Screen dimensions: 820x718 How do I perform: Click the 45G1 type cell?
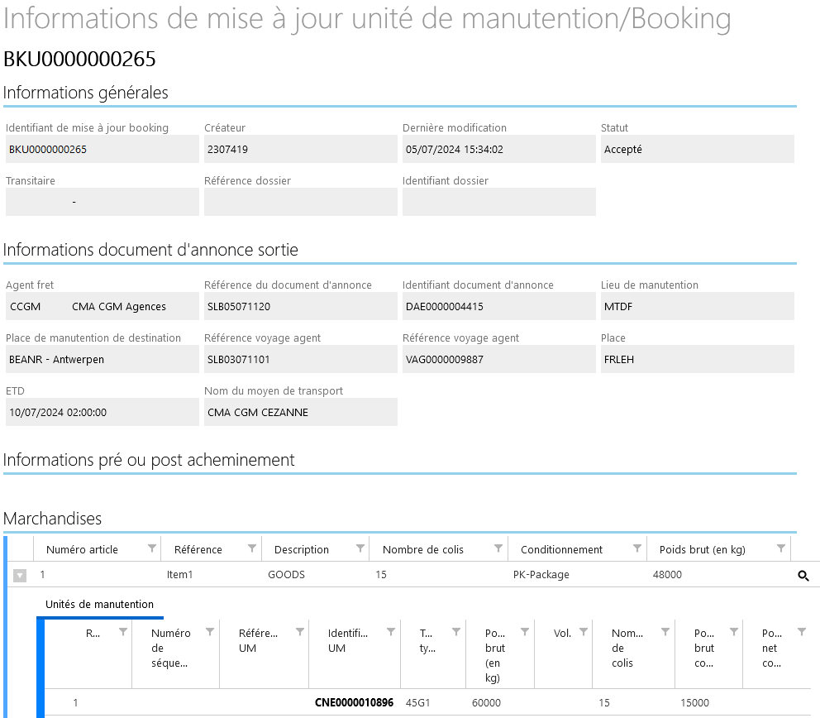[417, 702]
